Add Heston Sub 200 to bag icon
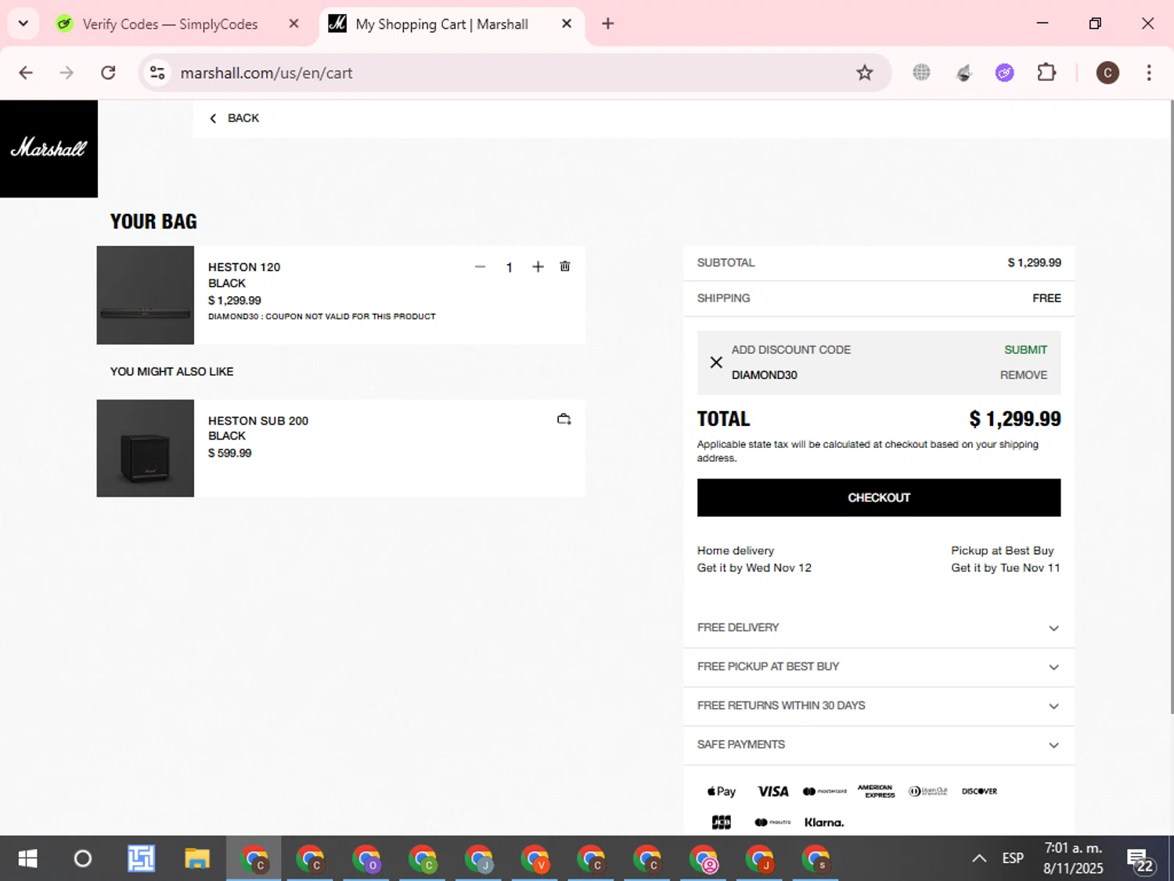Image resolution: width=1174 pixels, height=881 pixels. pos(564,419)
